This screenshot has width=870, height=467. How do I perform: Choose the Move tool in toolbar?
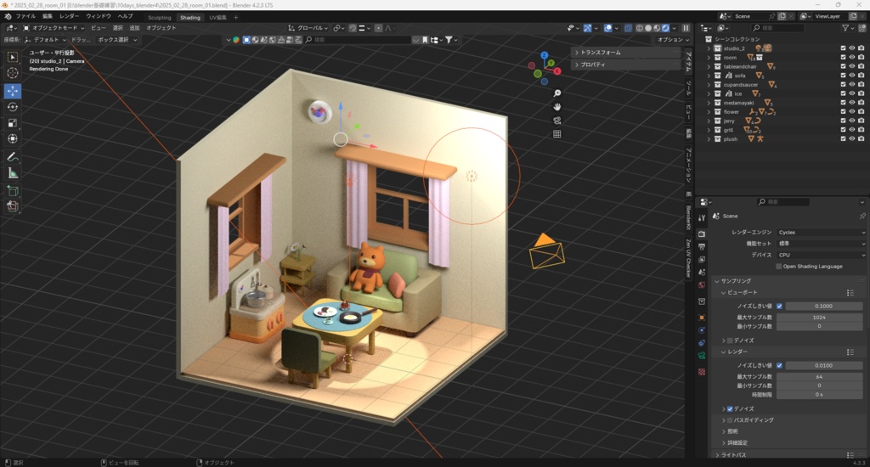pos(12,90)
